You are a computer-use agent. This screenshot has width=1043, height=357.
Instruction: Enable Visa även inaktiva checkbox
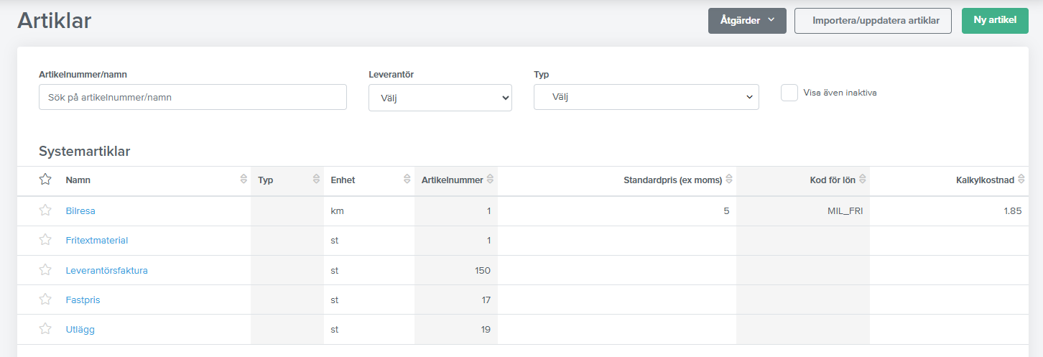(789, 93)
